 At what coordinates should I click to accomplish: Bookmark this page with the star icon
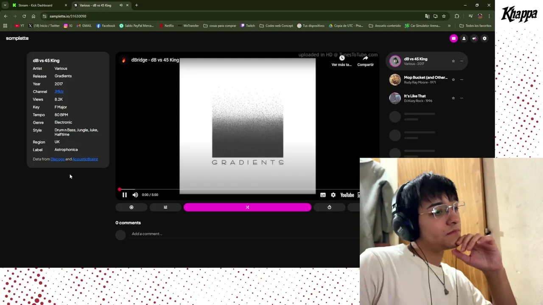(444, 16)
